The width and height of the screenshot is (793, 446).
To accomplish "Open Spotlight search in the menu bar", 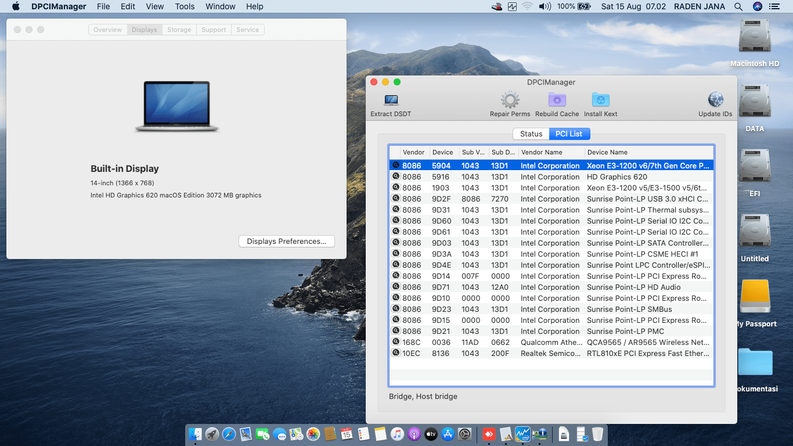I will tap(738, 6).
